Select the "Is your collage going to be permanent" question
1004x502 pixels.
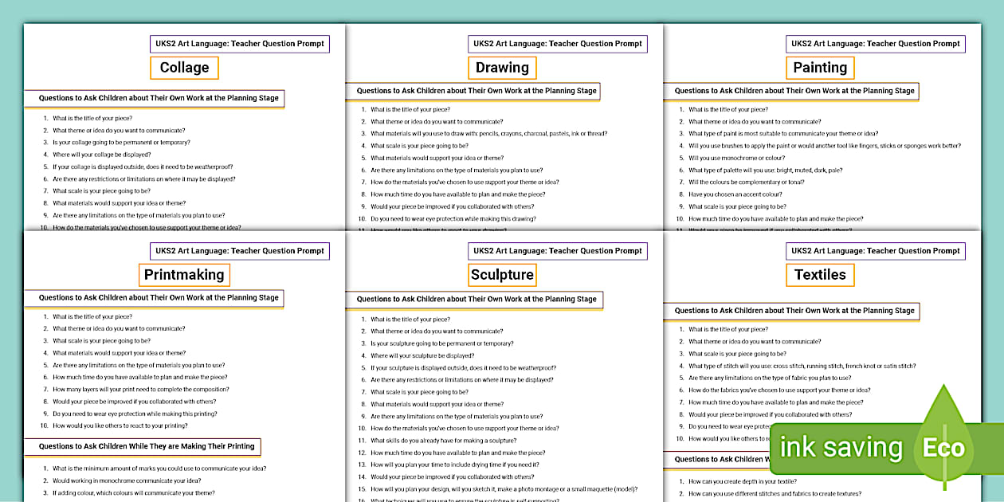point(121,143)
